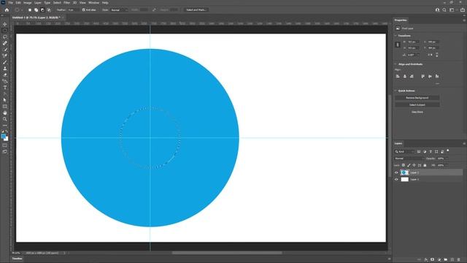Toggle lock image pixels brush icon
Image resolution: width=467 pixels, height=263 pixels.
pos(409,165)
